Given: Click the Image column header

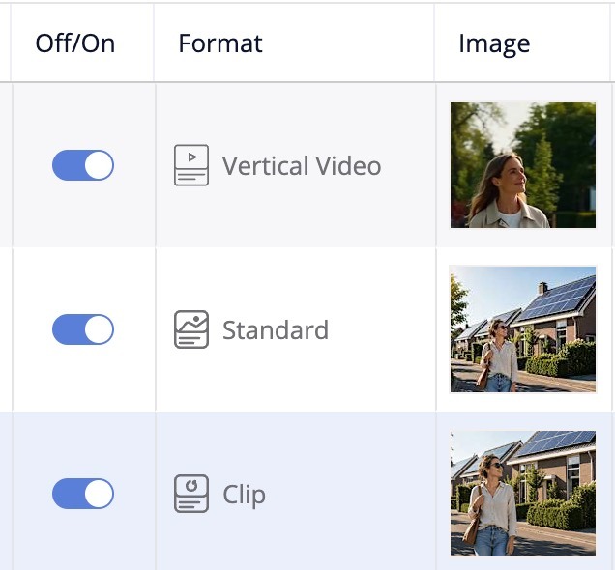Looking at the screenshot, I should (494, 43).
